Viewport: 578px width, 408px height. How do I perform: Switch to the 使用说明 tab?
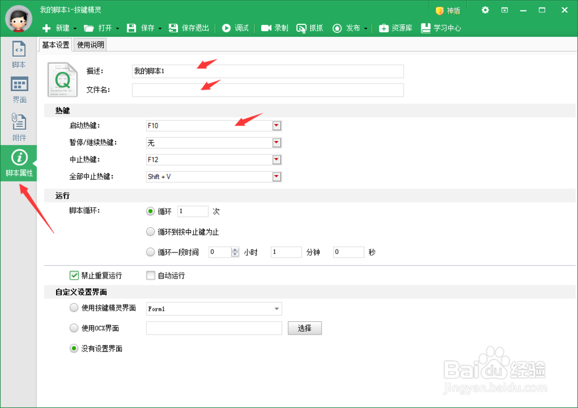coord(90,45)
